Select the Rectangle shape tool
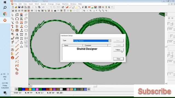Viewport: 175px width, 98px height. click(26, 30)
